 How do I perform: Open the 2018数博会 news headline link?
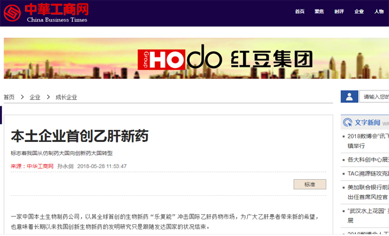(x=368, y=141)
